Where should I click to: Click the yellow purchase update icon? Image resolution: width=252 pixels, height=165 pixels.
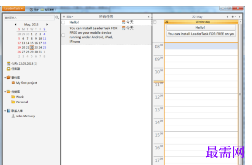42,10
